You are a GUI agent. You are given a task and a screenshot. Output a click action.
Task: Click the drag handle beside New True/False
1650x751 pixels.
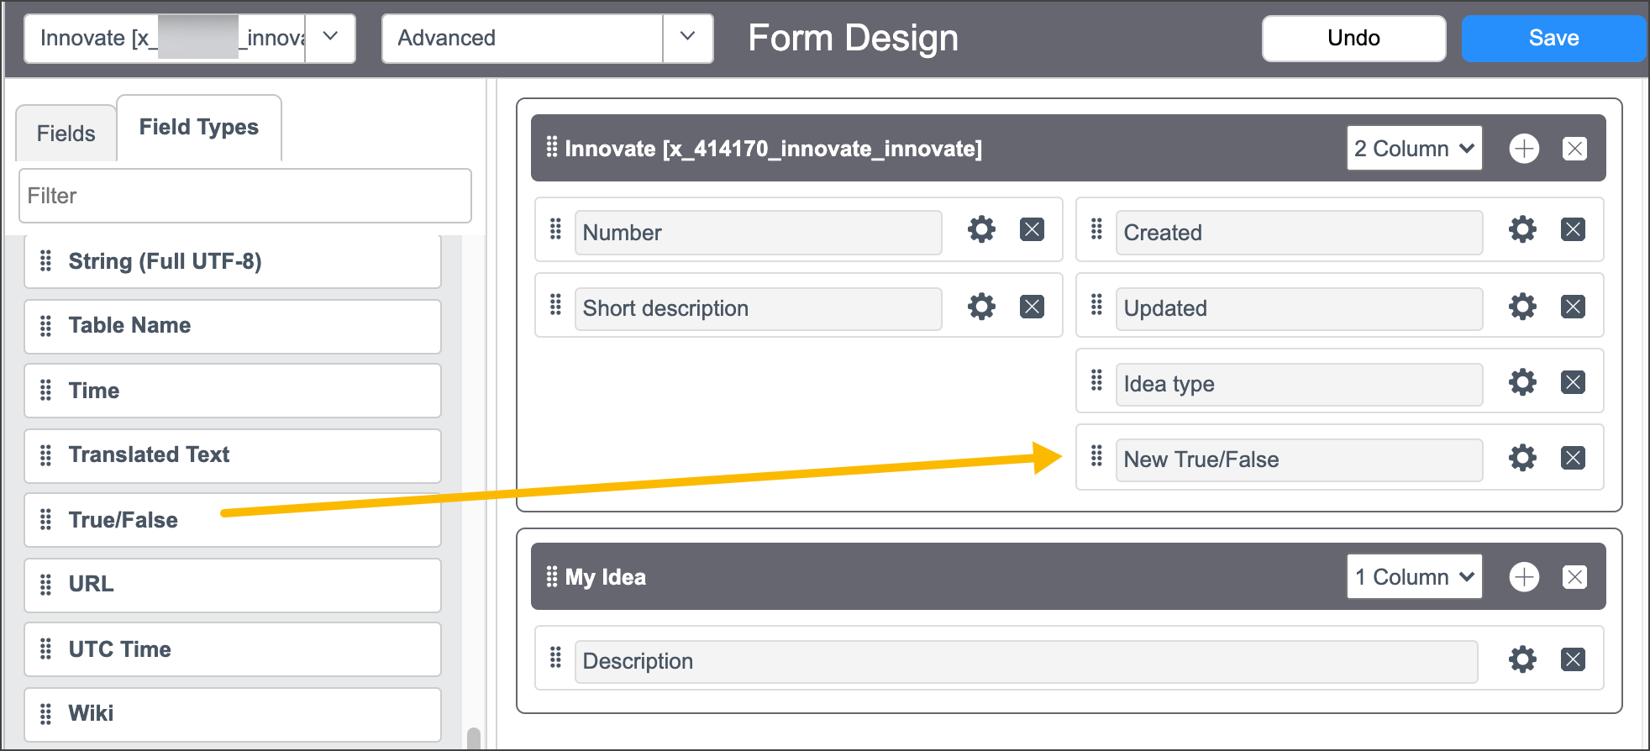(x=1096, y=456)
